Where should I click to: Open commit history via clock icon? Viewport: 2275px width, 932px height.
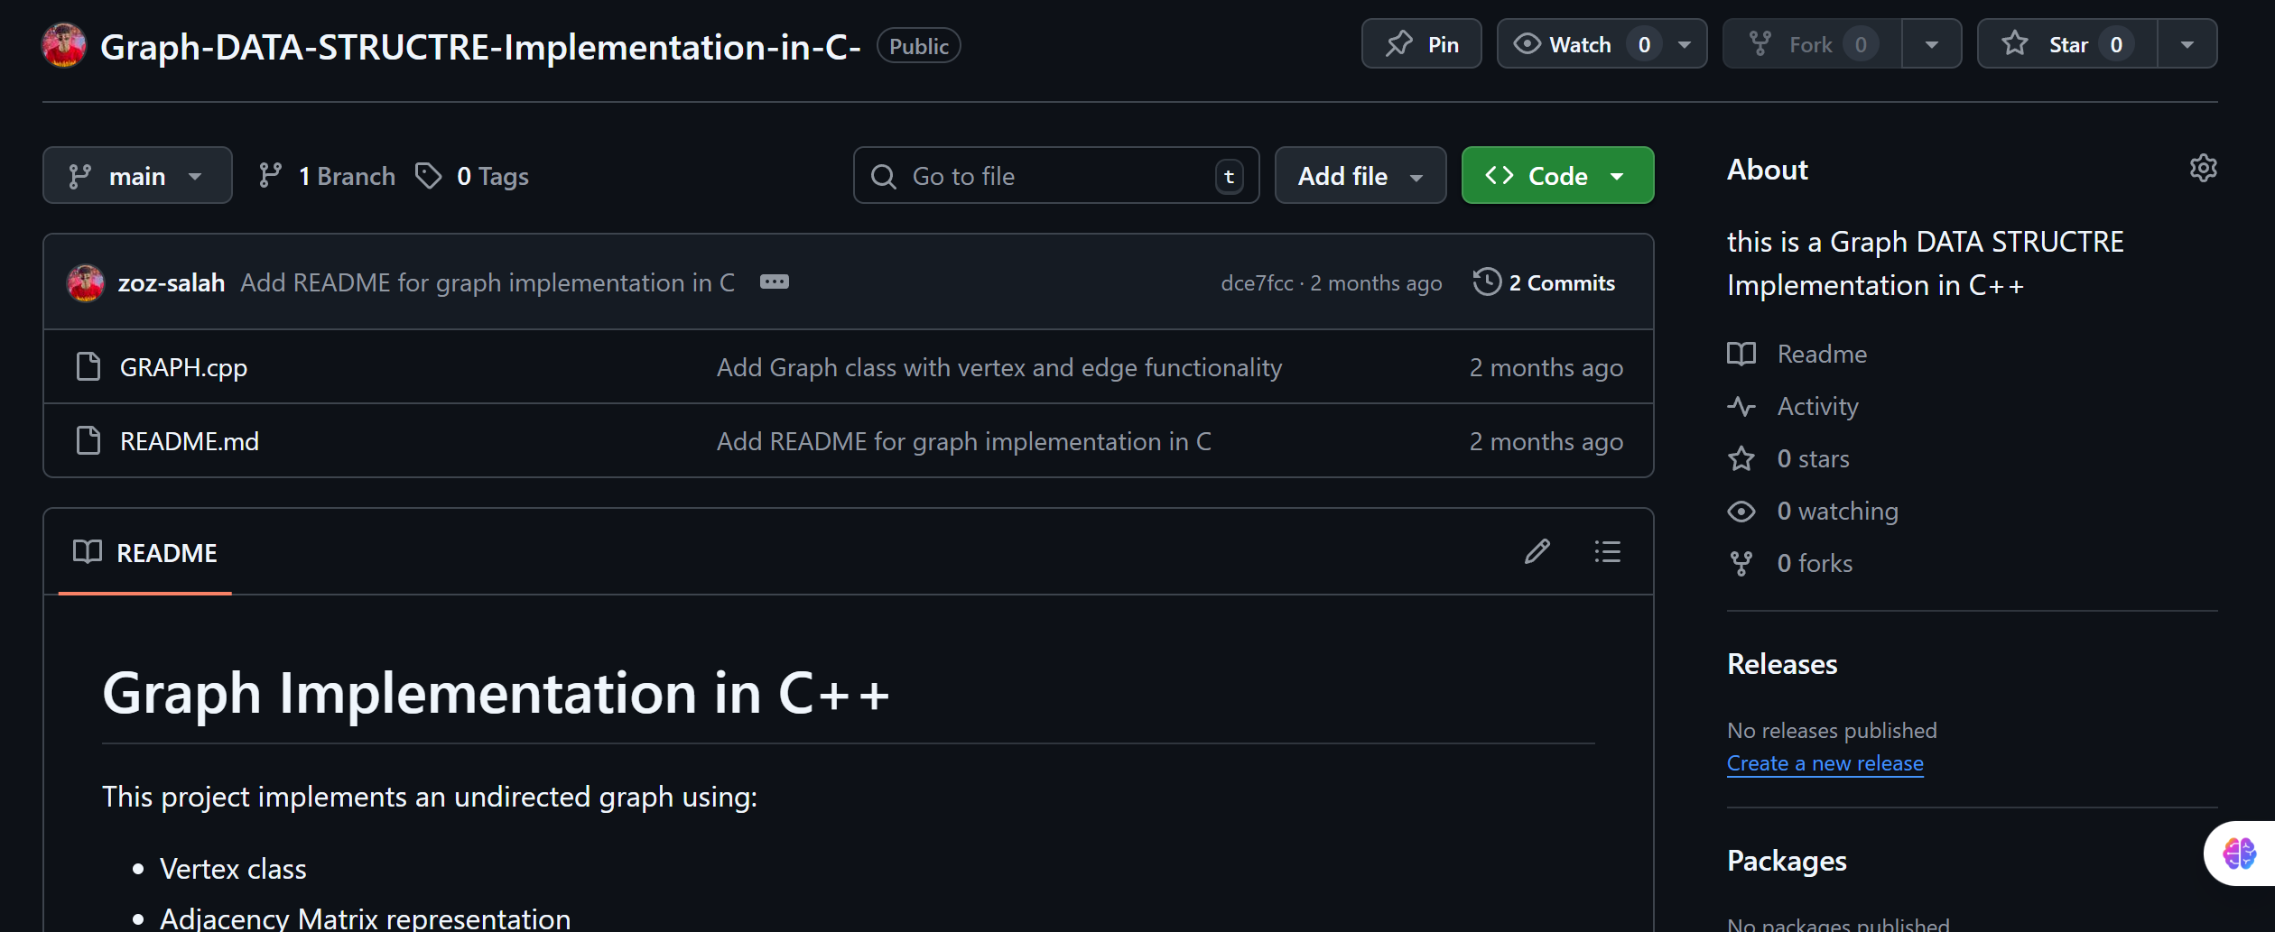coord(1486,282)
